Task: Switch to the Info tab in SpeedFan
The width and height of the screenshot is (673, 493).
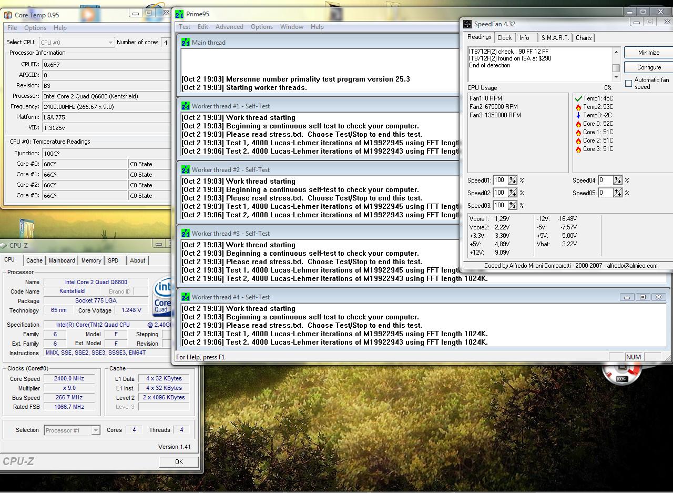Action: [x=524, y=38]
